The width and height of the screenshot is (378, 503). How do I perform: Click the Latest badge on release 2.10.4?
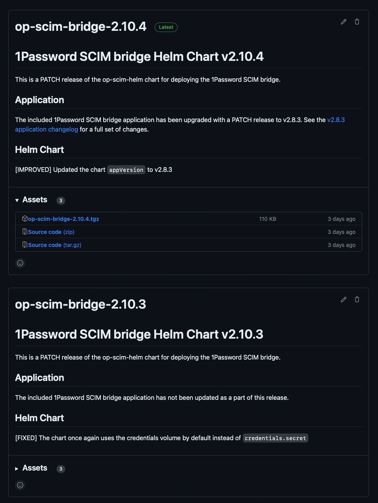tap(166, 27)
